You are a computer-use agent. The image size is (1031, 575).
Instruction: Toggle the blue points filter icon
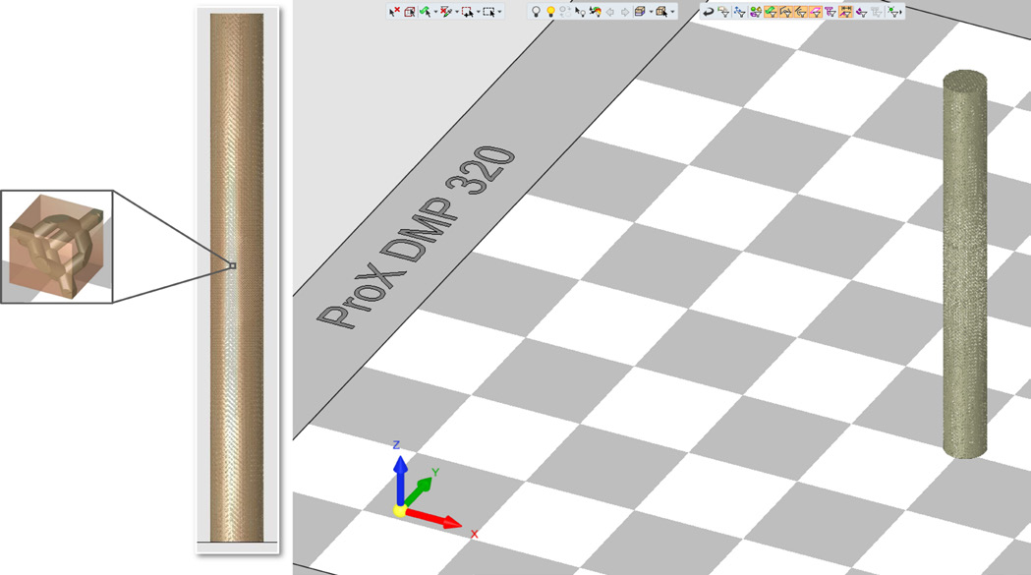740,12
